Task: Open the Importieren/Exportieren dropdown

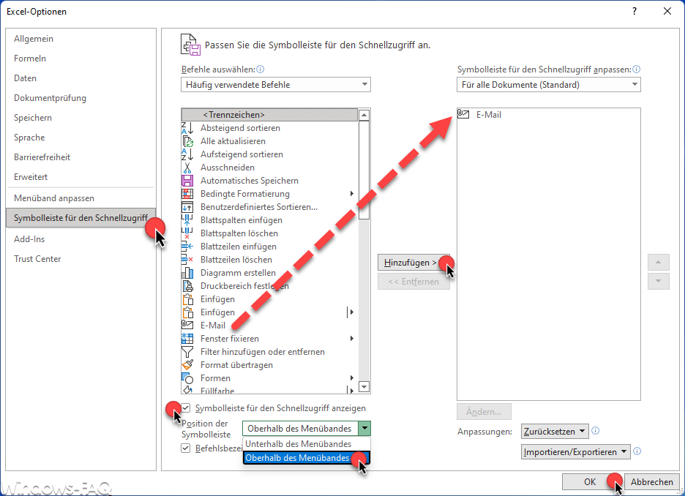Action: pyautogui.click(x=576, y=451)
